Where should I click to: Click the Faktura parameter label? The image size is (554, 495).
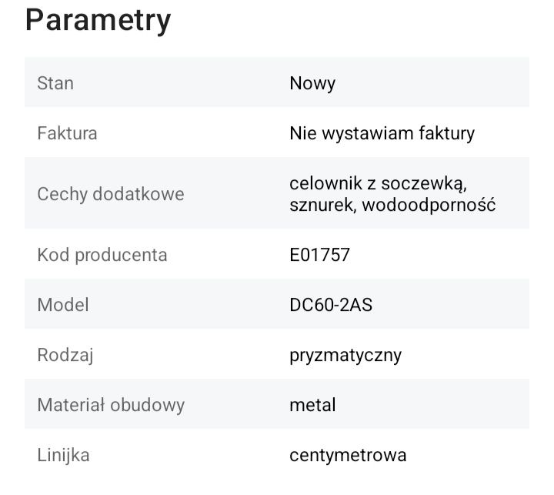(67, 133)
